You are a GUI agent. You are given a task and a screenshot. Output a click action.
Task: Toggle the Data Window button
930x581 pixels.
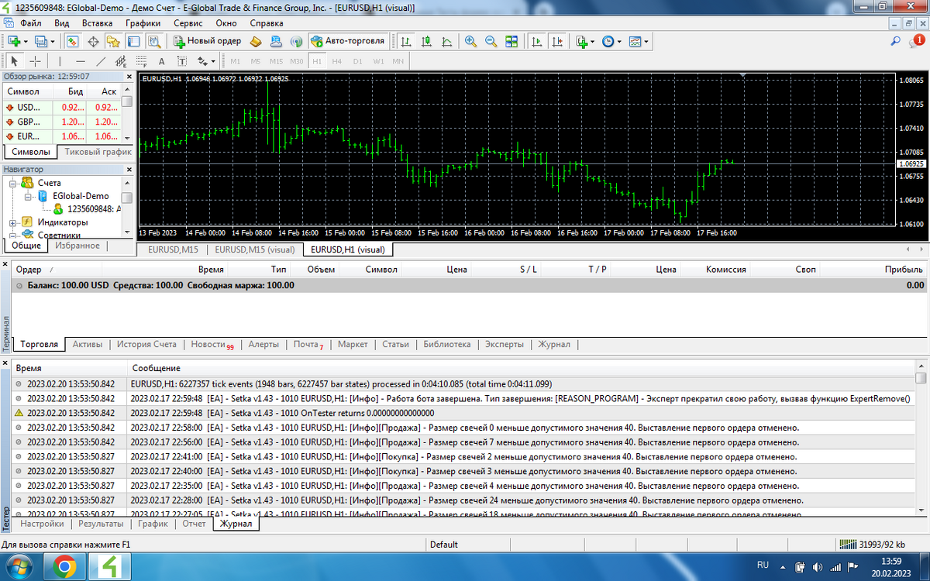point(93,41)
